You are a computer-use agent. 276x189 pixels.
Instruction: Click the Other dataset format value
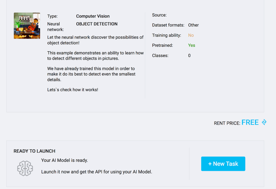coord(194,25)
